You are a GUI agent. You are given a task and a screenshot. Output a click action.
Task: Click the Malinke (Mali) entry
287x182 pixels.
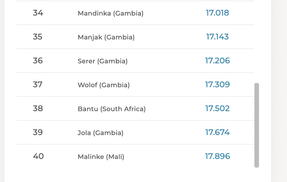pyautogui.click(x=101, y=157)
